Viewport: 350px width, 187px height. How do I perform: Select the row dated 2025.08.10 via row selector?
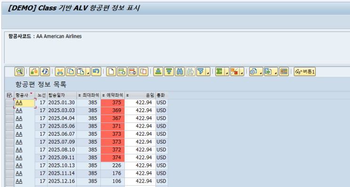(9, 150)
